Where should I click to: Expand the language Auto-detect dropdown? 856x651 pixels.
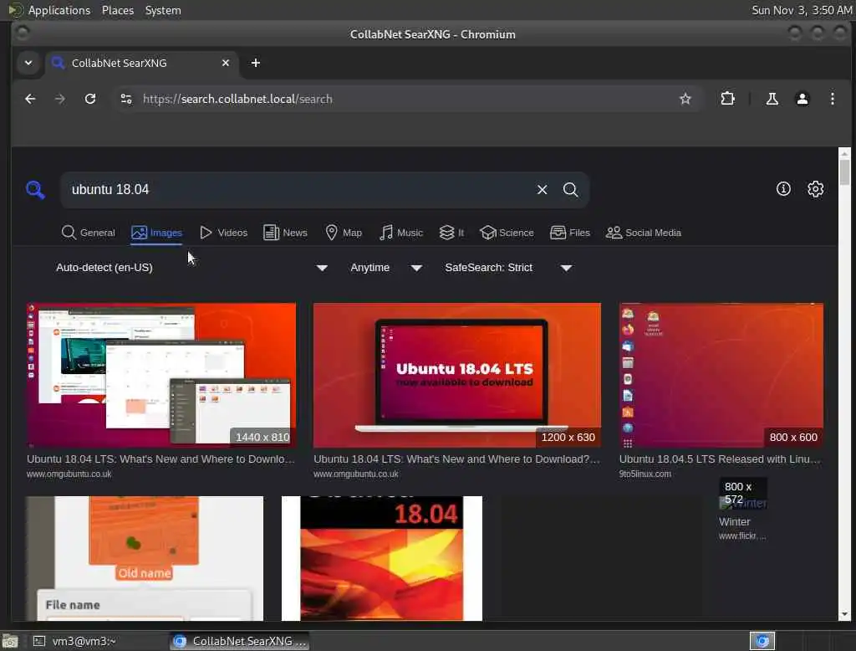coord(191,268)
